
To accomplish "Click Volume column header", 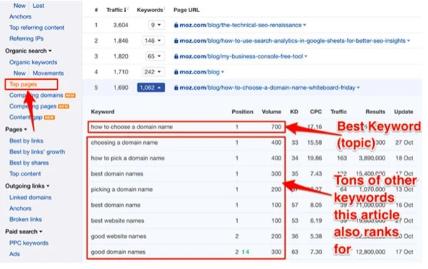I will point(271,112).
